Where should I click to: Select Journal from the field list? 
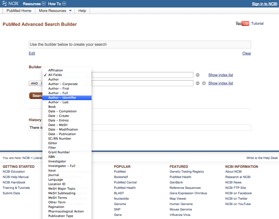pyautogui.click(x=67, y=175)
